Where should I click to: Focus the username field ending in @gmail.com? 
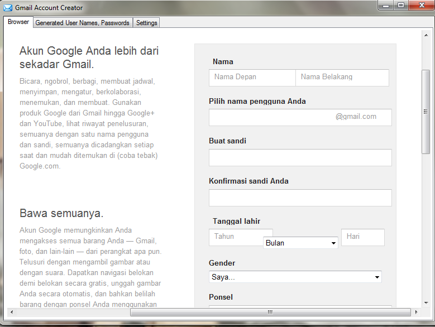click(x=300, y=117)
